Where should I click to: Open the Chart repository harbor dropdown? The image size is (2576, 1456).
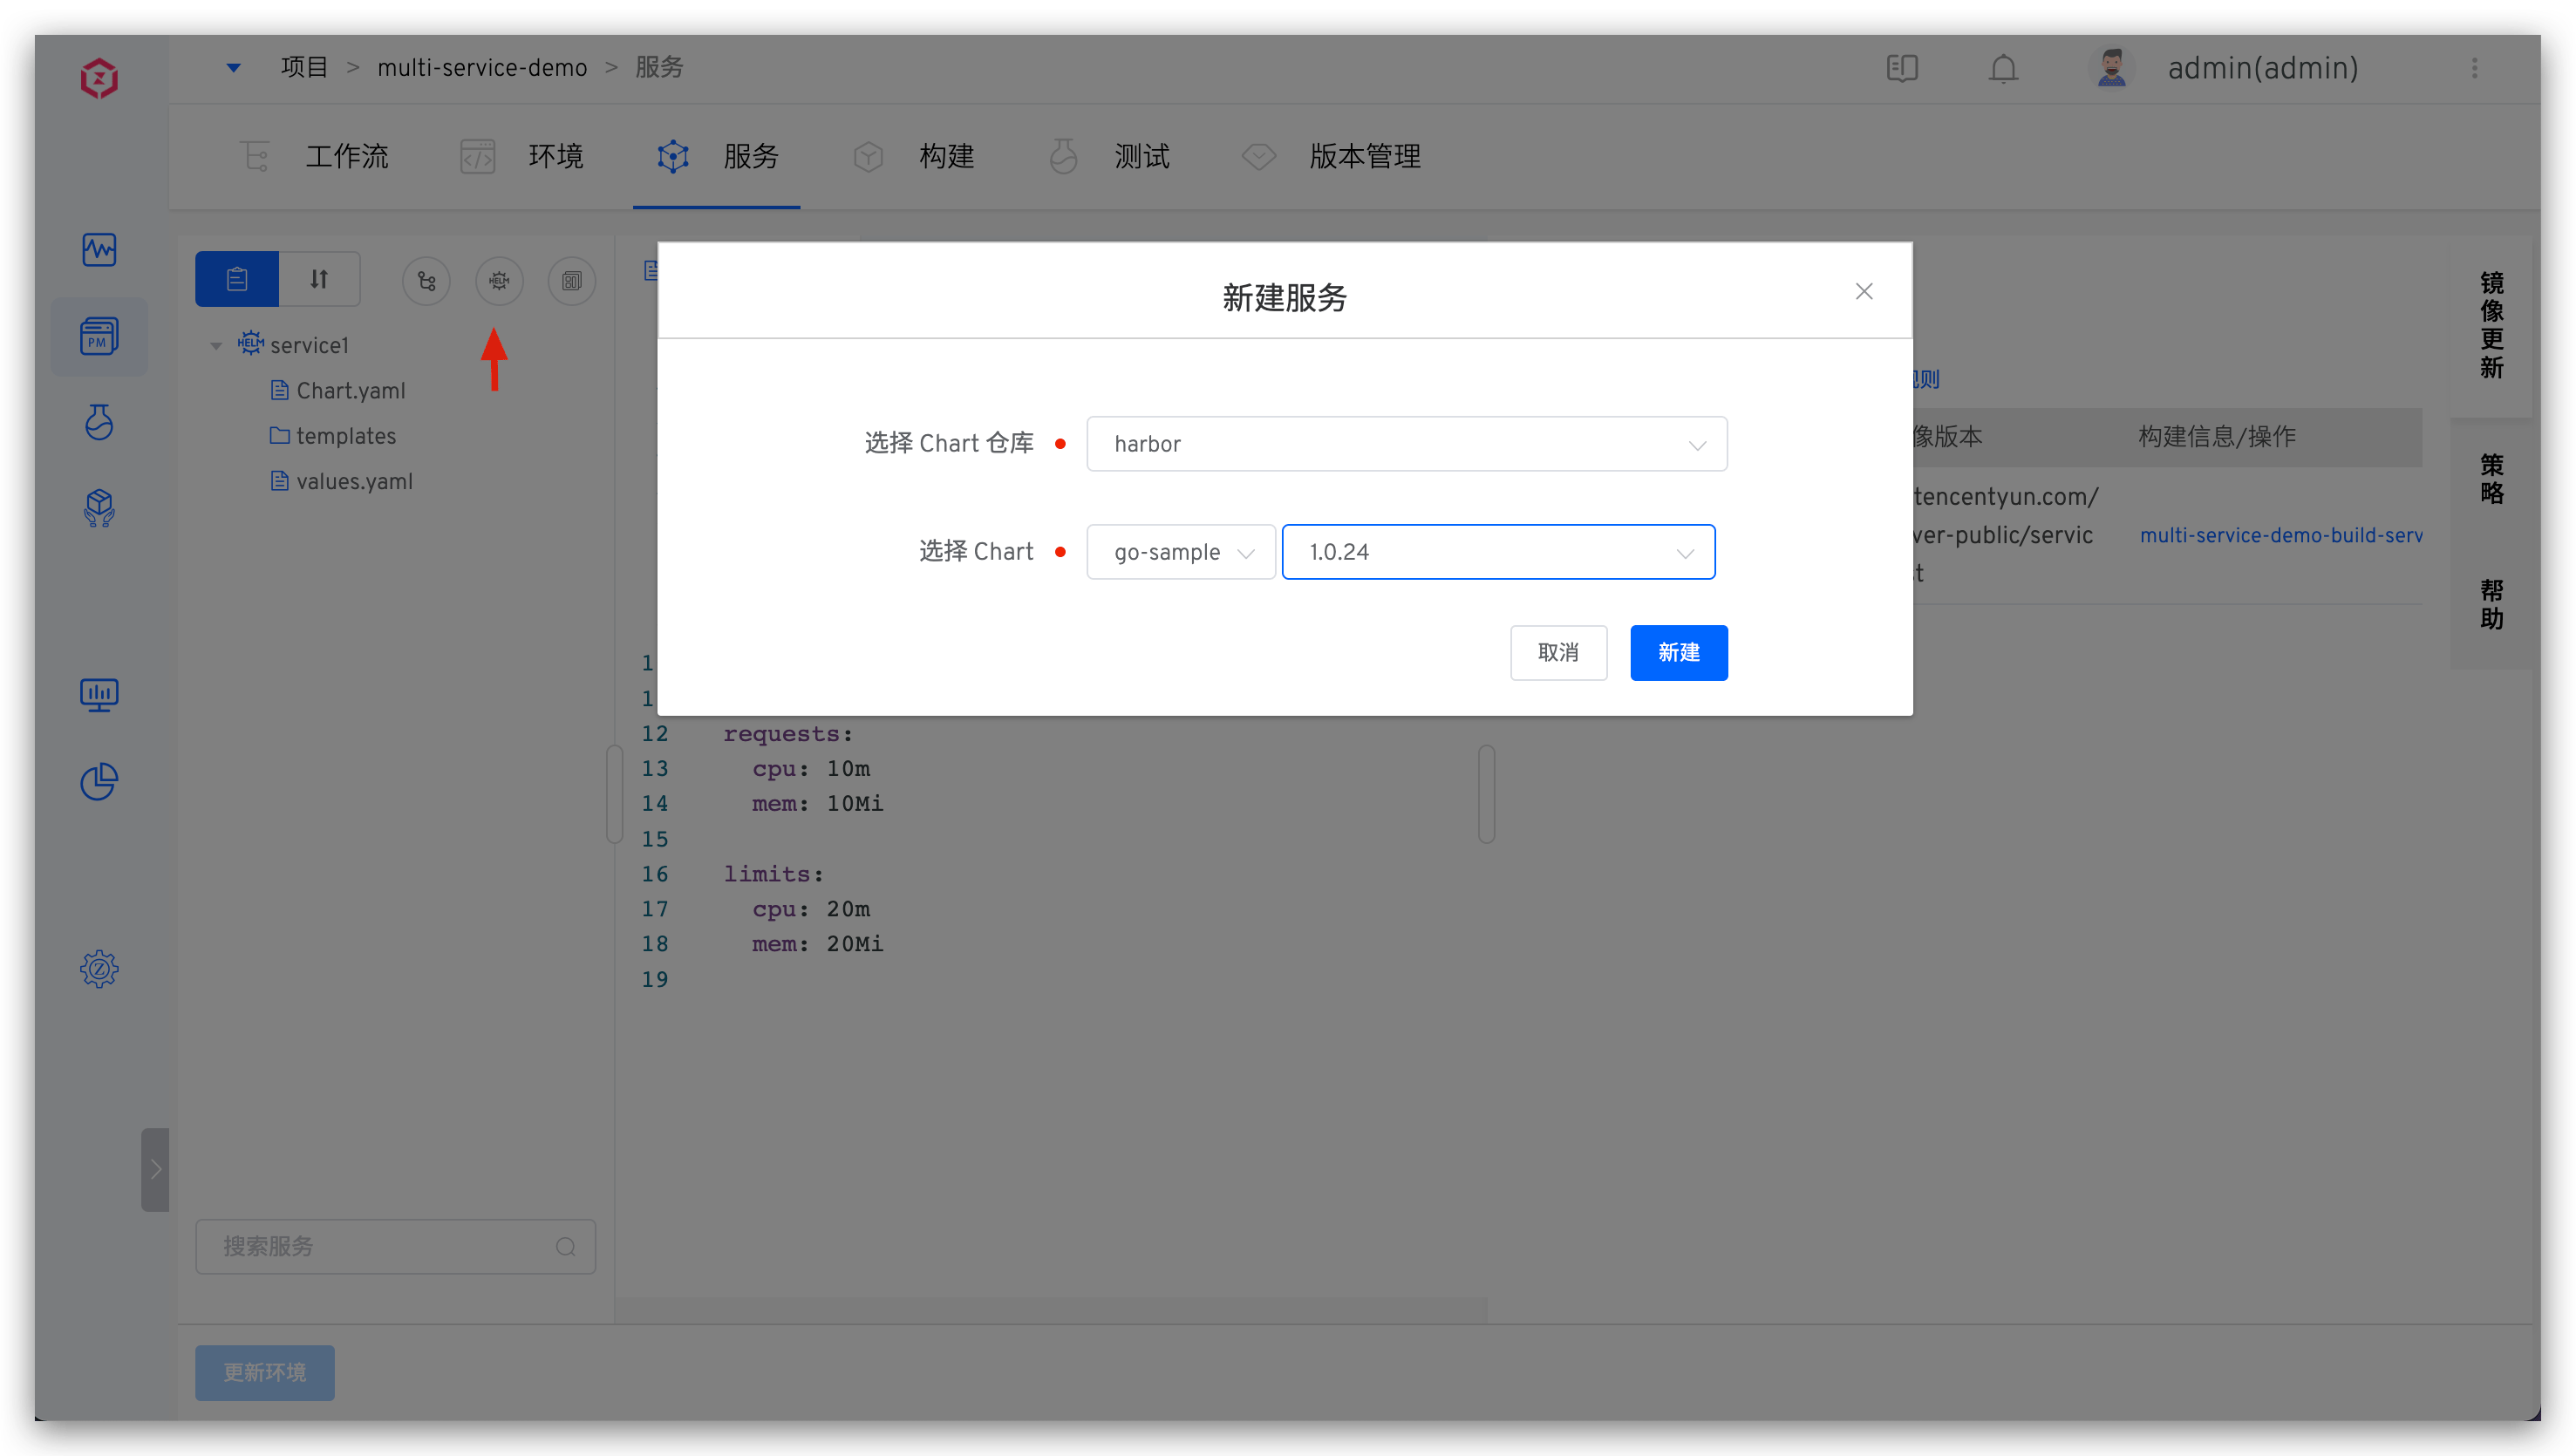tap(1406, 444)
